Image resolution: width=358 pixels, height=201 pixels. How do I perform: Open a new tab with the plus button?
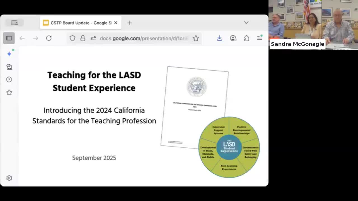(x=129, y=23)
